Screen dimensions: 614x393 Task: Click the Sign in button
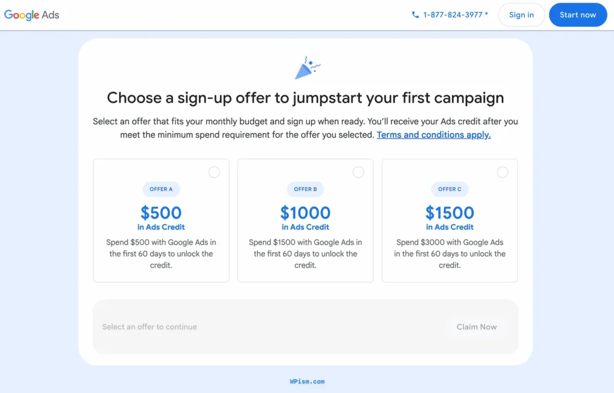(521, 15)
